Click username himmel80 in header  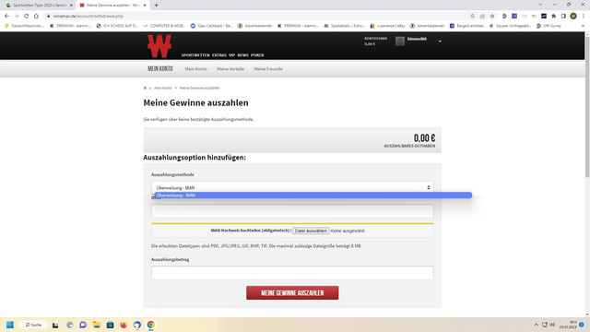[x=417, y=39]
